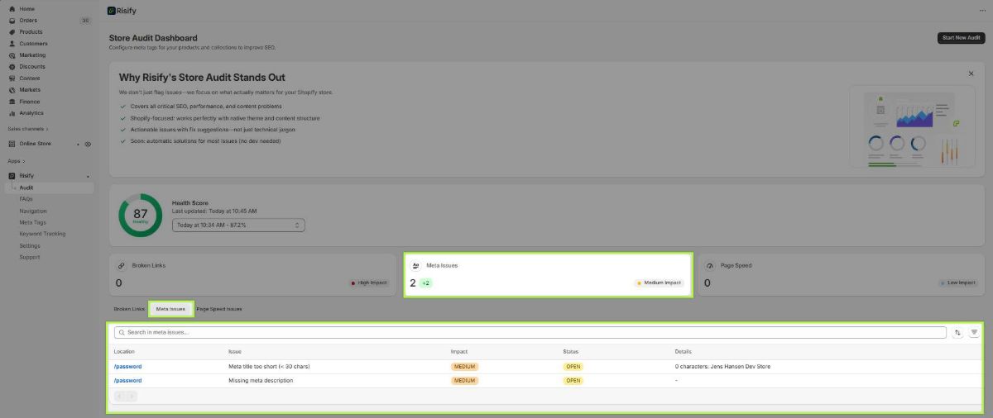Click the Start New Audit button
This screenshot has height=418, width=993.
coord(961,38)
